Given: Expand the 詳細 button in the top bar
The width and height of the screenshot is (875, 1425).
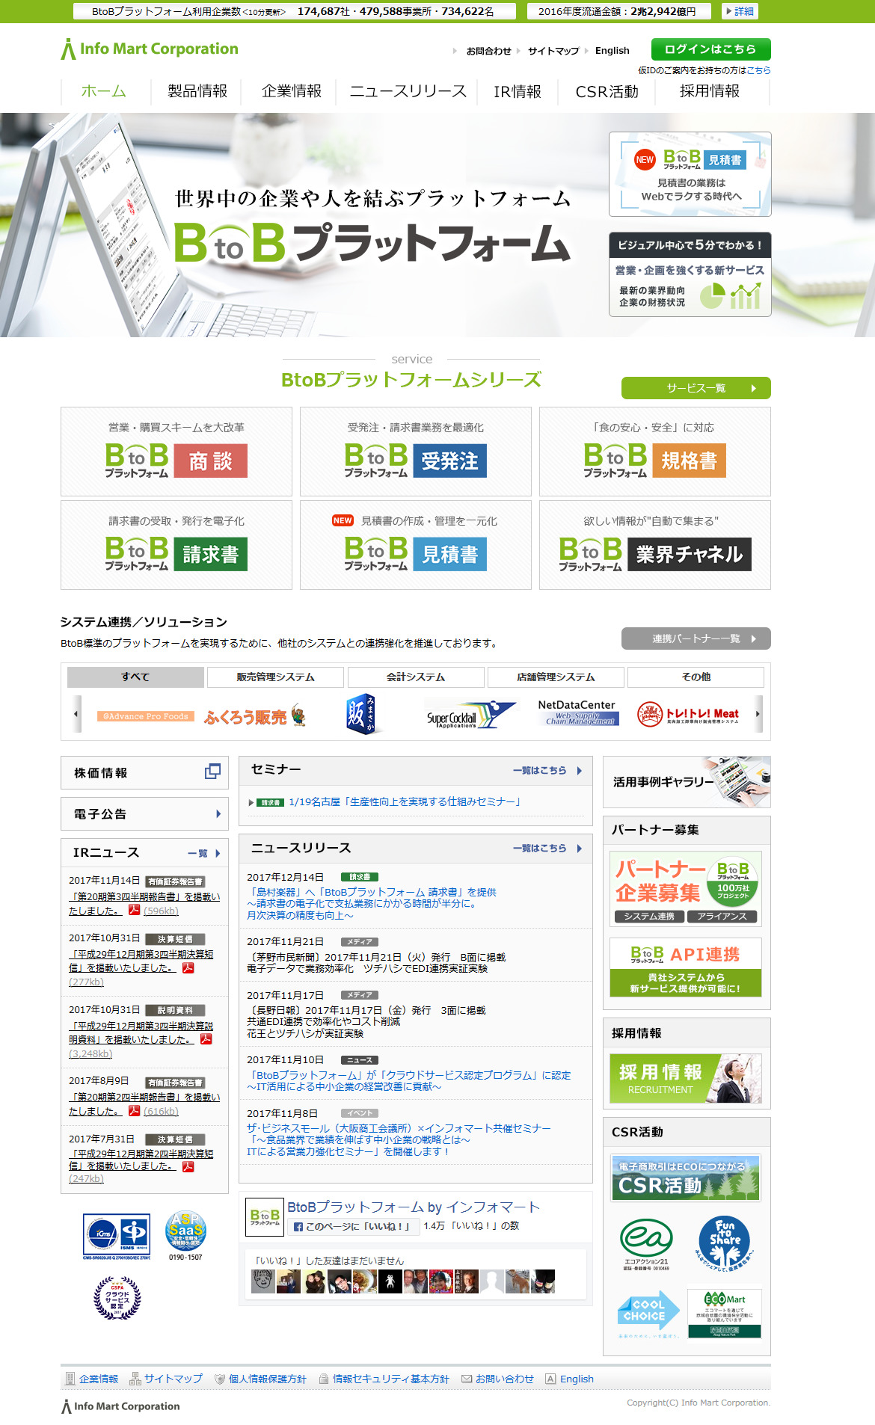Looking at the screenshot, I should [x=740, y=11].
